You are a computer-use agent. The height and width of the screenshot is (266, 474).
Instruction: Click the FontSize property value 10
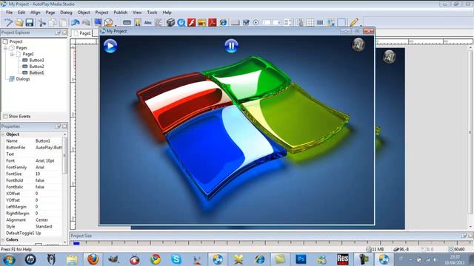38,174
